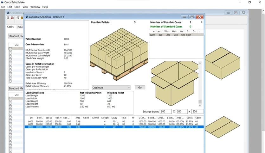Click the down arrow of the open-box preview scrollbar
The height and width of the screenshot is (153, 265).
click(x=200, y=105)
